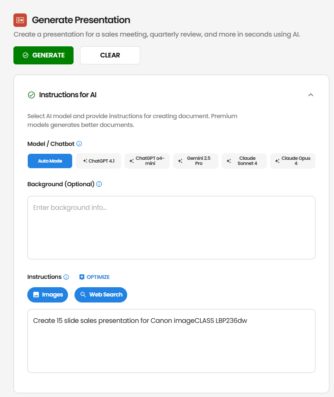The width and height of the screenshot is (334, 397).
Task: Select the Auto Mode model option
Action: click(x=49, y=161)
